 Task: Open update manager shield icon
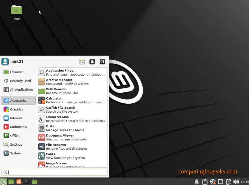pyautogui.click(x=213, y=182)
